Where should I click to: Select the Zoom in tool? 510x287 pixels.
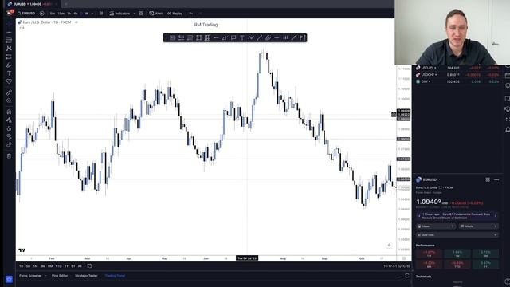[9, 101]
